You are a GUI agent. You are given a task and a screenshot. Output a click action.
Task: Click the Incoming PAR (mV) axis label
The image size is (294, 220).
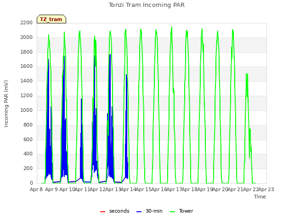coord(6,104)
